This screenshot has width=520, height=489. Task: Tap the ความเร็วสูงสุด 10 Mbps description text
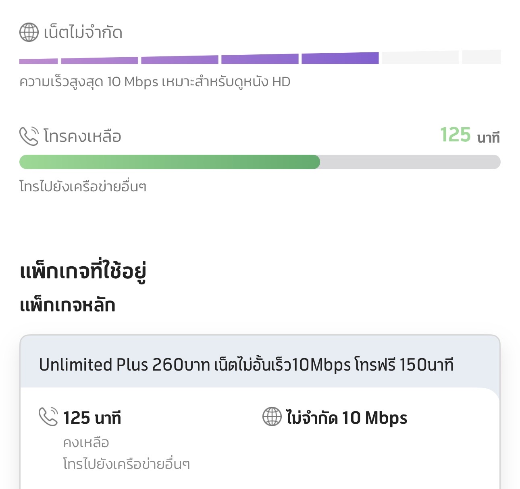(155, 82)
